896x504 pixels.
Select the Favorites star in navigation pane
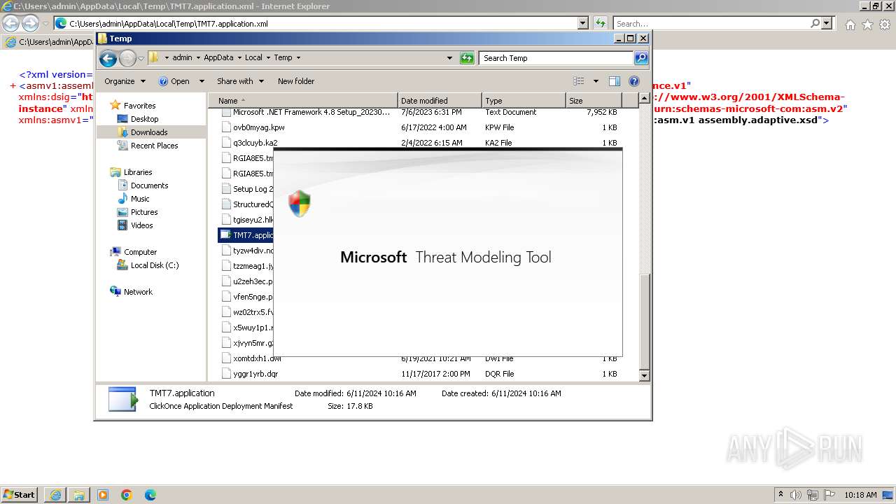point(115,106)
